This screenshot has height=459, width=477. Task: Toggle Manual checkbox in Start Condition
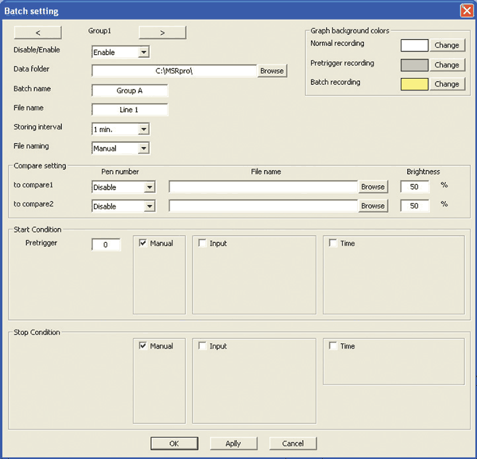(x=143, y=243)
